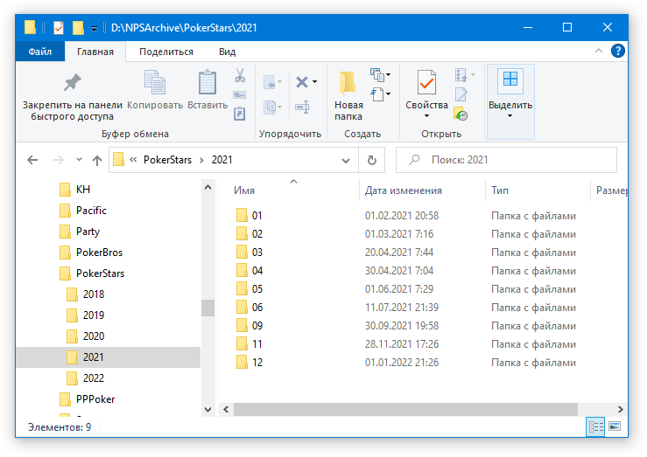This screenshot has width=647, height=457.
Task: Click the navigation pane scroll down arrow
Action: pyautogui.click(x=208, y=409)
